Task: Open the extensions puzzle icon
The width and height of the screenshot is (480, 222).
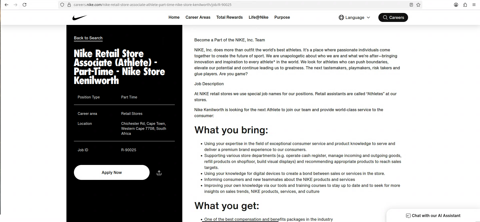Action: [x=465, y=5]
